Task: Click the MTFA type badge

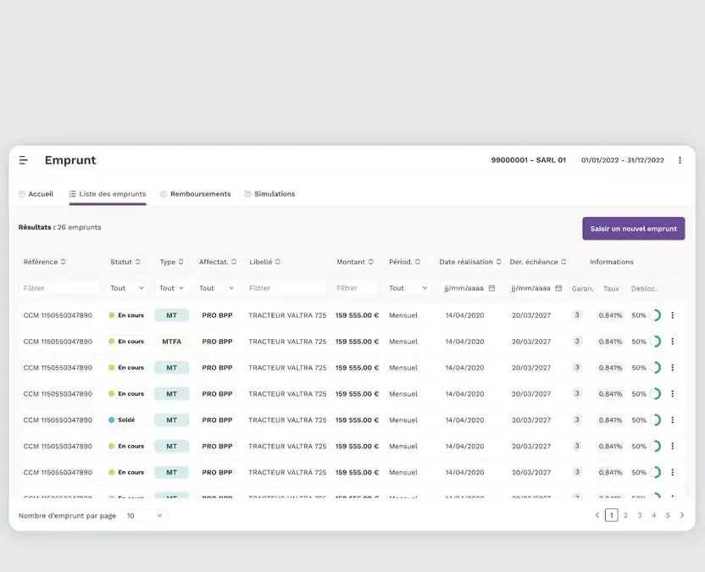Action: click(x=172, y=342)
